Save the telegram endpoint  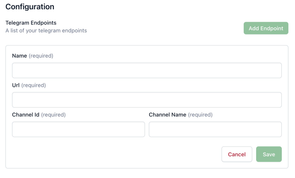269,154
